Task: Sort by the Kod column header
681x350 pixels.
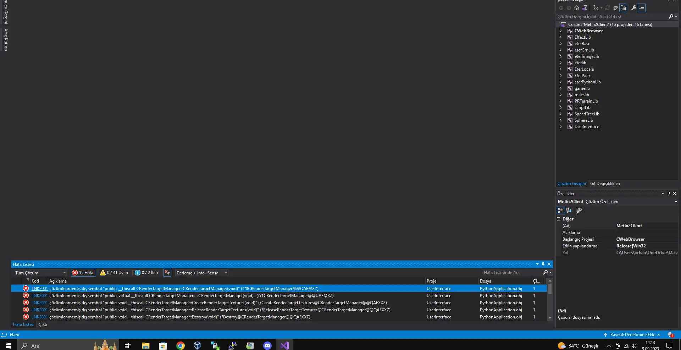Action: [35, 281]
